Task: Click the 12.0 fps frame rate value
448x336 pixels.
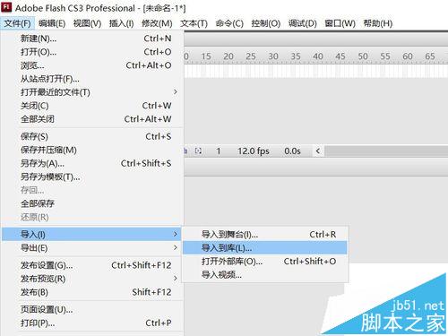Action: pos(254,151)
